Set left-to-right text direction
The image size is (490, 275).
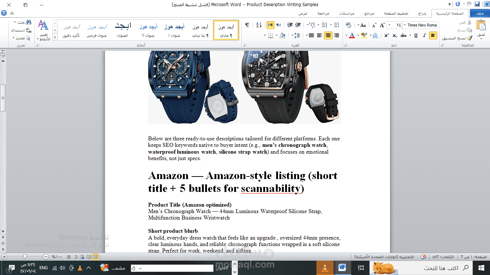(x=270, y=25)
